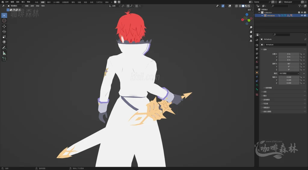Pin the Armature properties panel
This screenshot has height=170, width=308.
(x=305, y=39)
